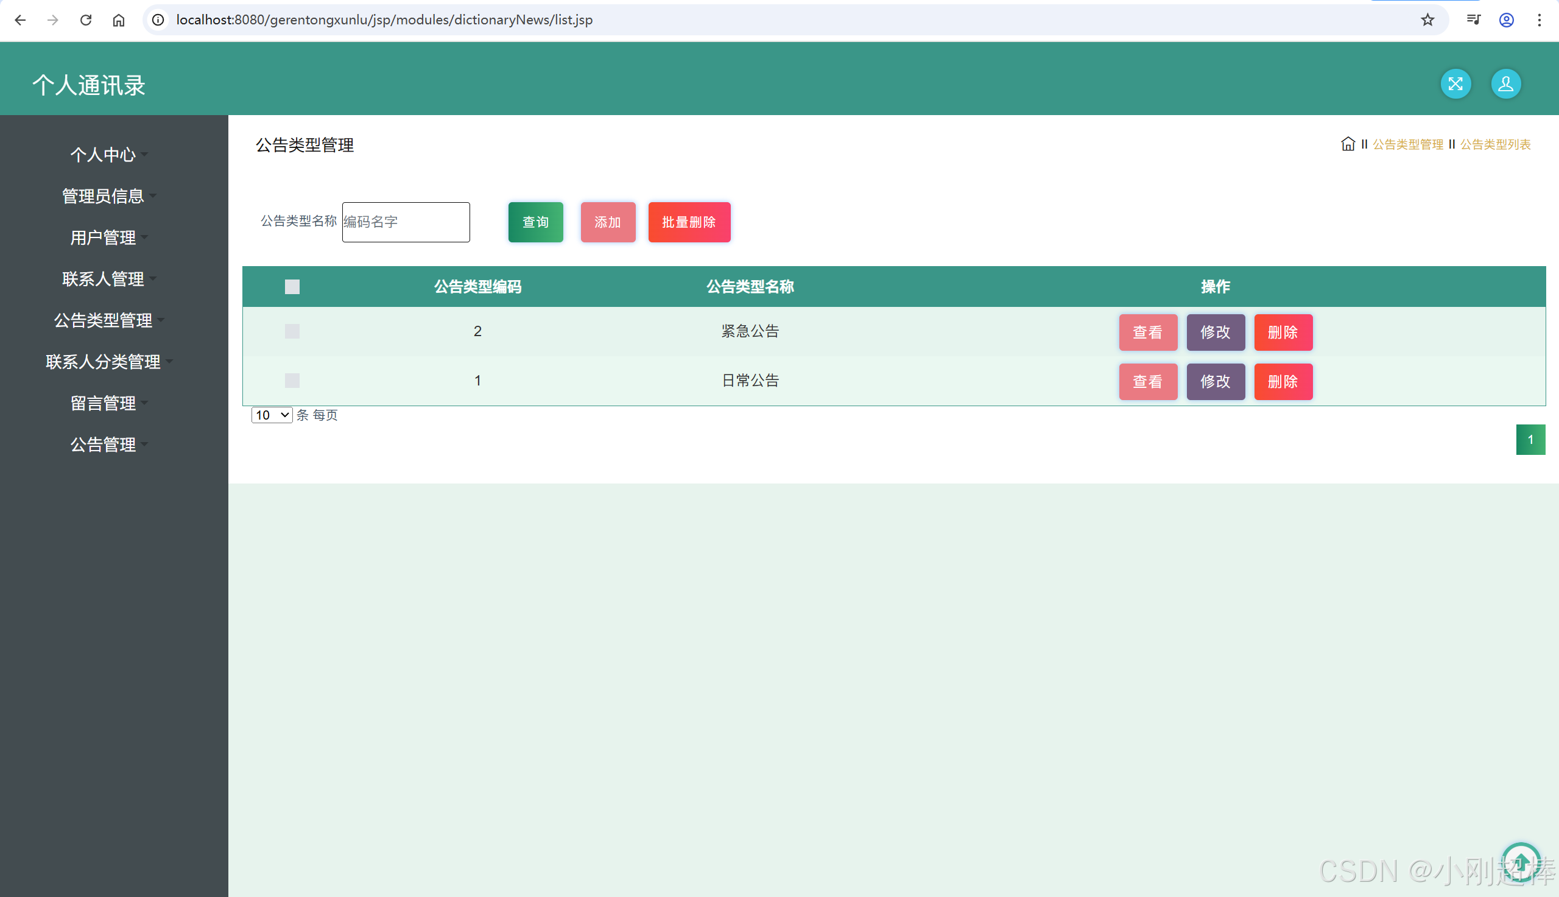Click the home icon in breadcrumb
Viewport: 1559px width, 897px height.
click(x=1348, y=144)
